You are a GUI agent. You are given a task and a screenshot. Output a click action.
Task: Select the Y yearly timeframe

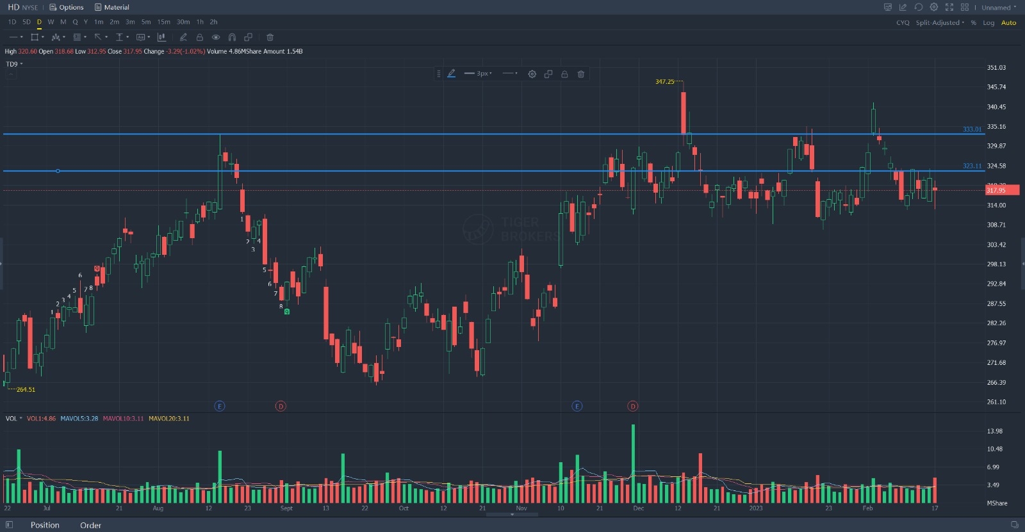[86, 22]
